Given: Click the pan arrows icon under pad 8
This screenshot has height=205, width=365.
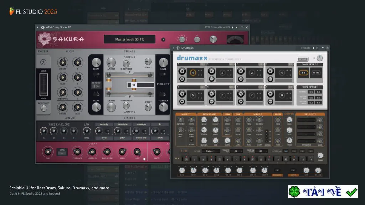Looking at the screenshot, I should tap(270, 101).
